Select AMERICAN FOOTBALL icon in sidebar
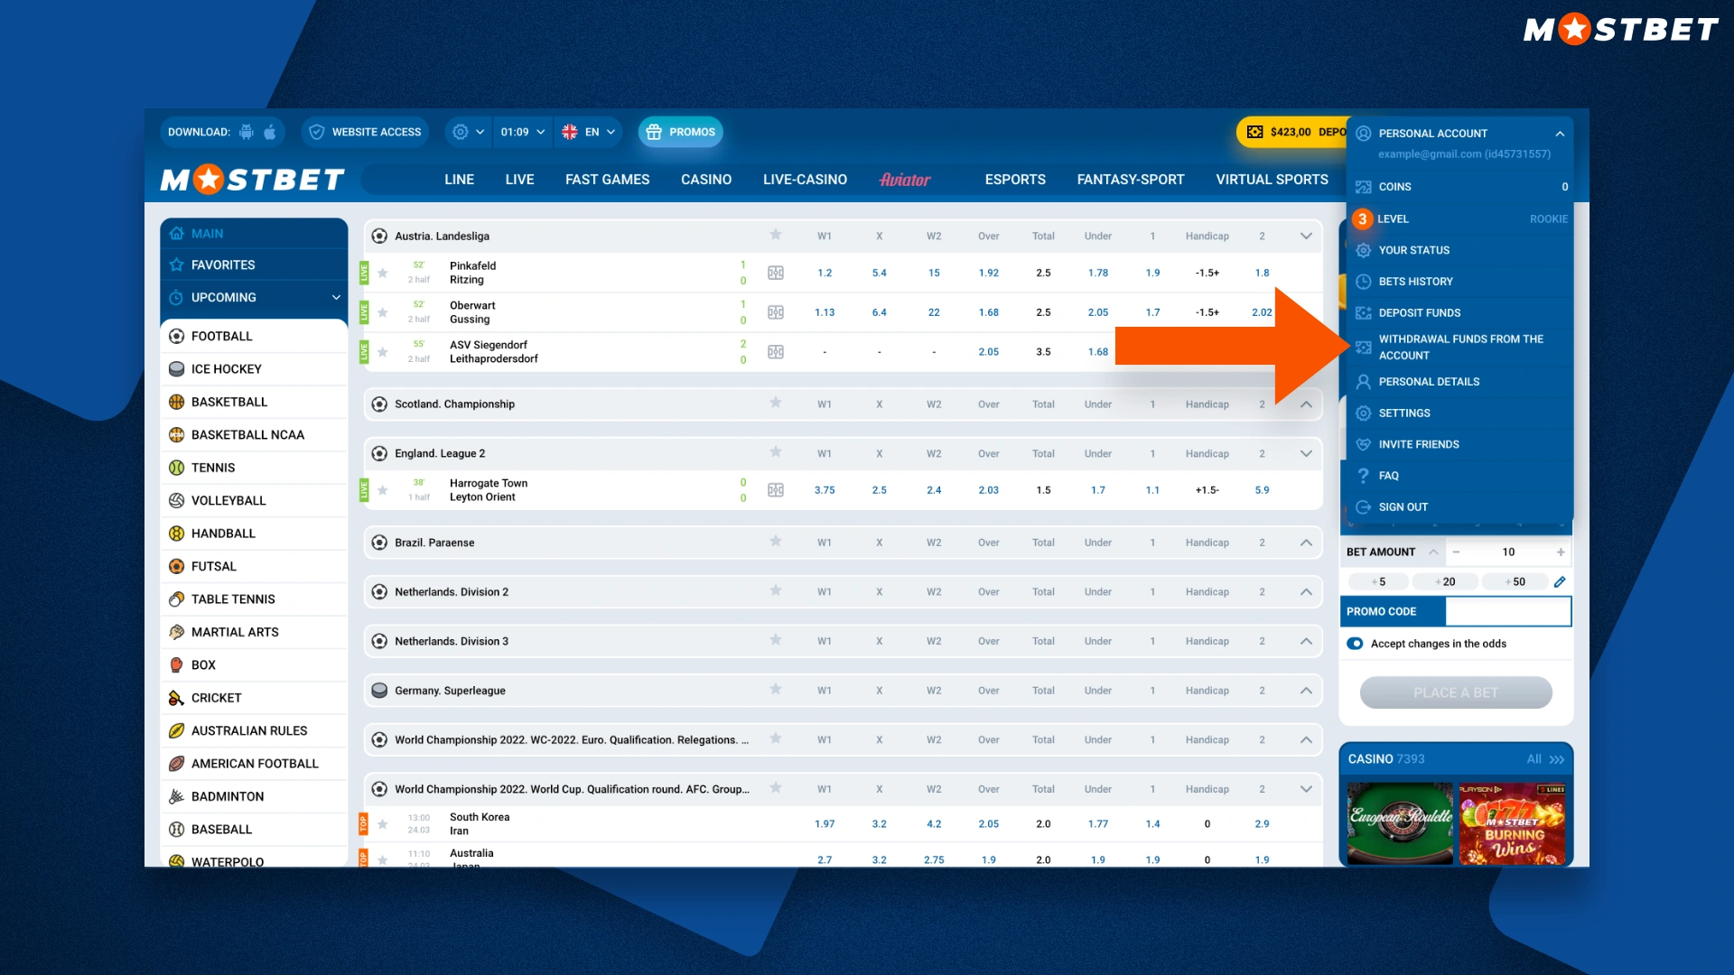Screen dimensions: 1734x975 [176, 764]
